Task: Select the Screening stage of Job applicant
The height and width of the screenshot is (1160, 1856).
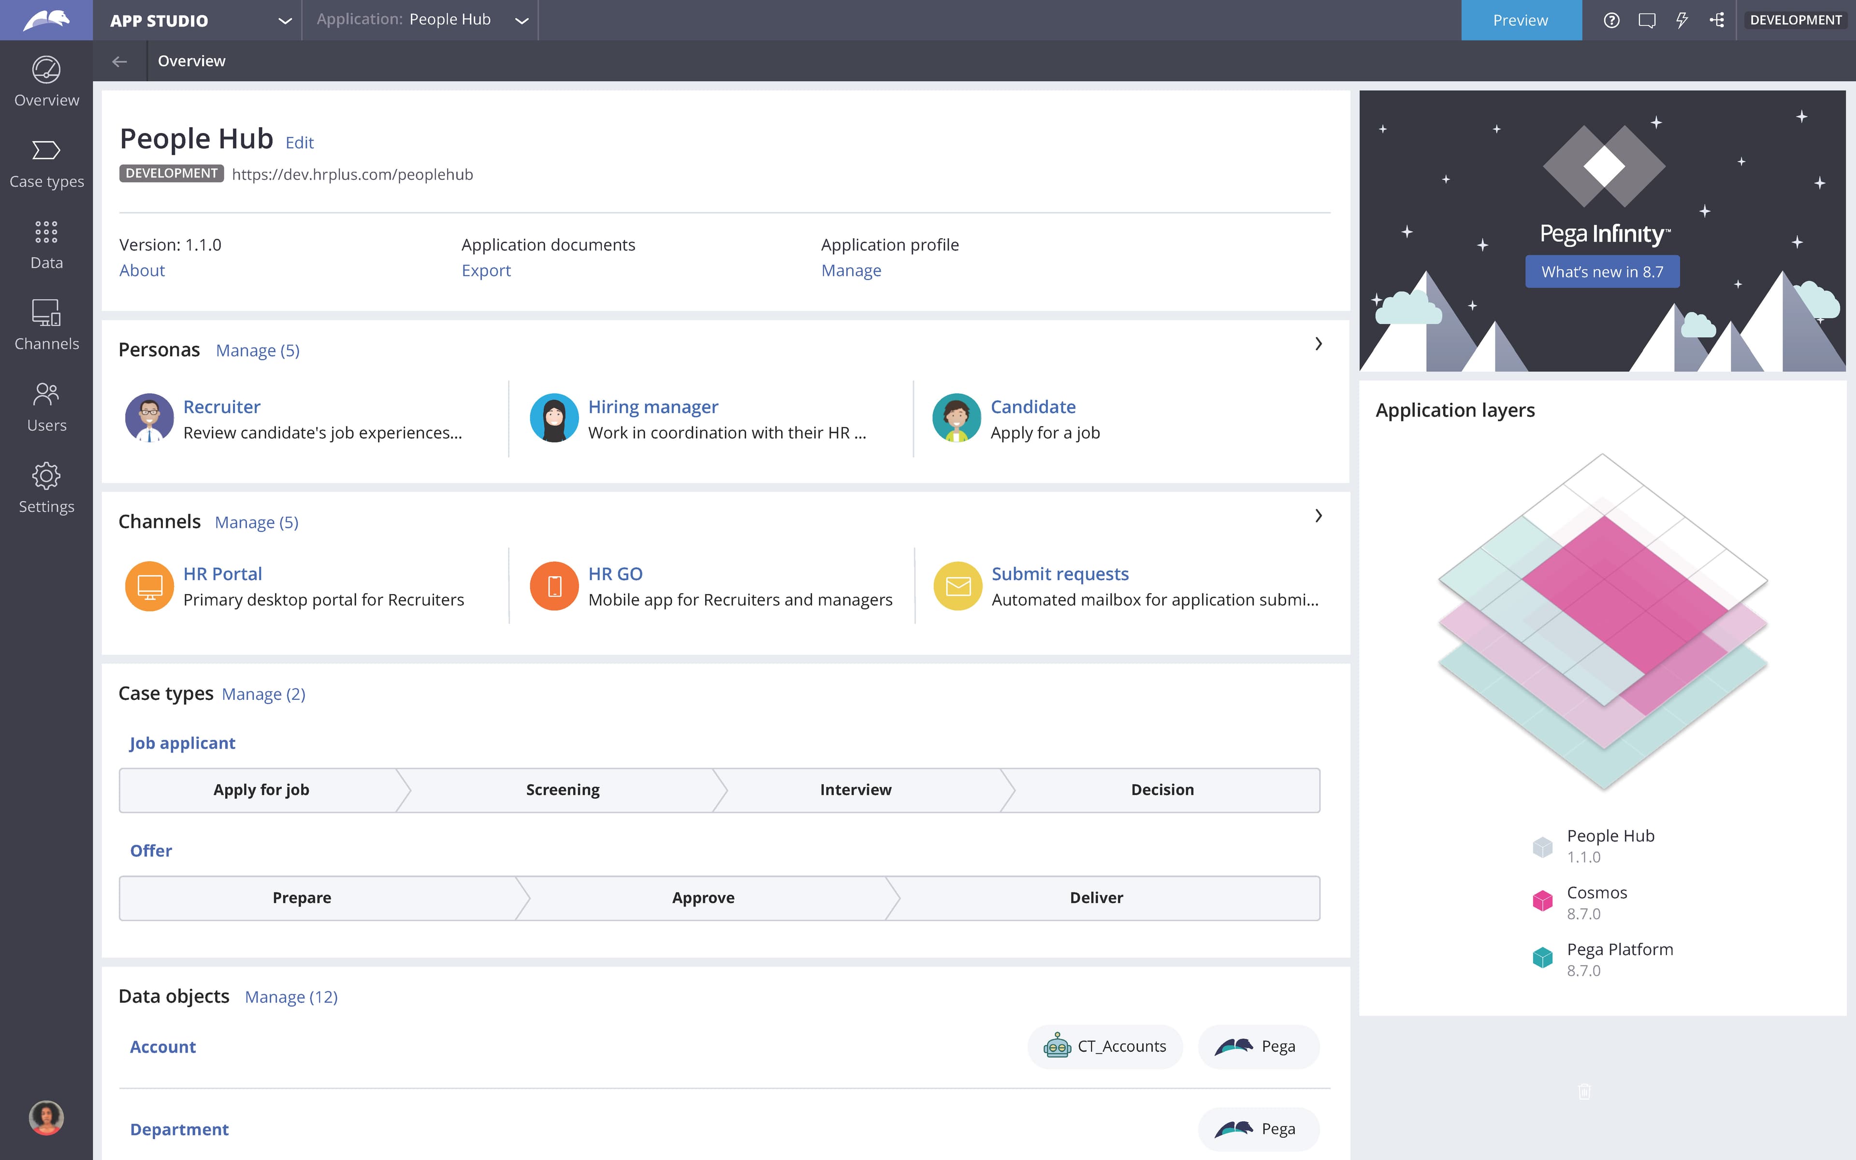Action: tap(562, 789)
